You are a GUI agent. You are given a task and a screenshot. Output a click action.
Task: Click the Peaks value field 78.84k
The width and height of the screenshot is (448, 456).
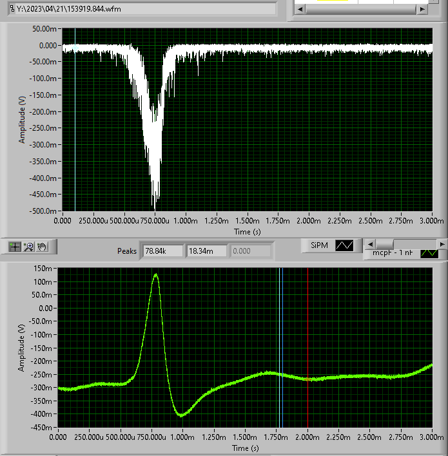[162, 251]
